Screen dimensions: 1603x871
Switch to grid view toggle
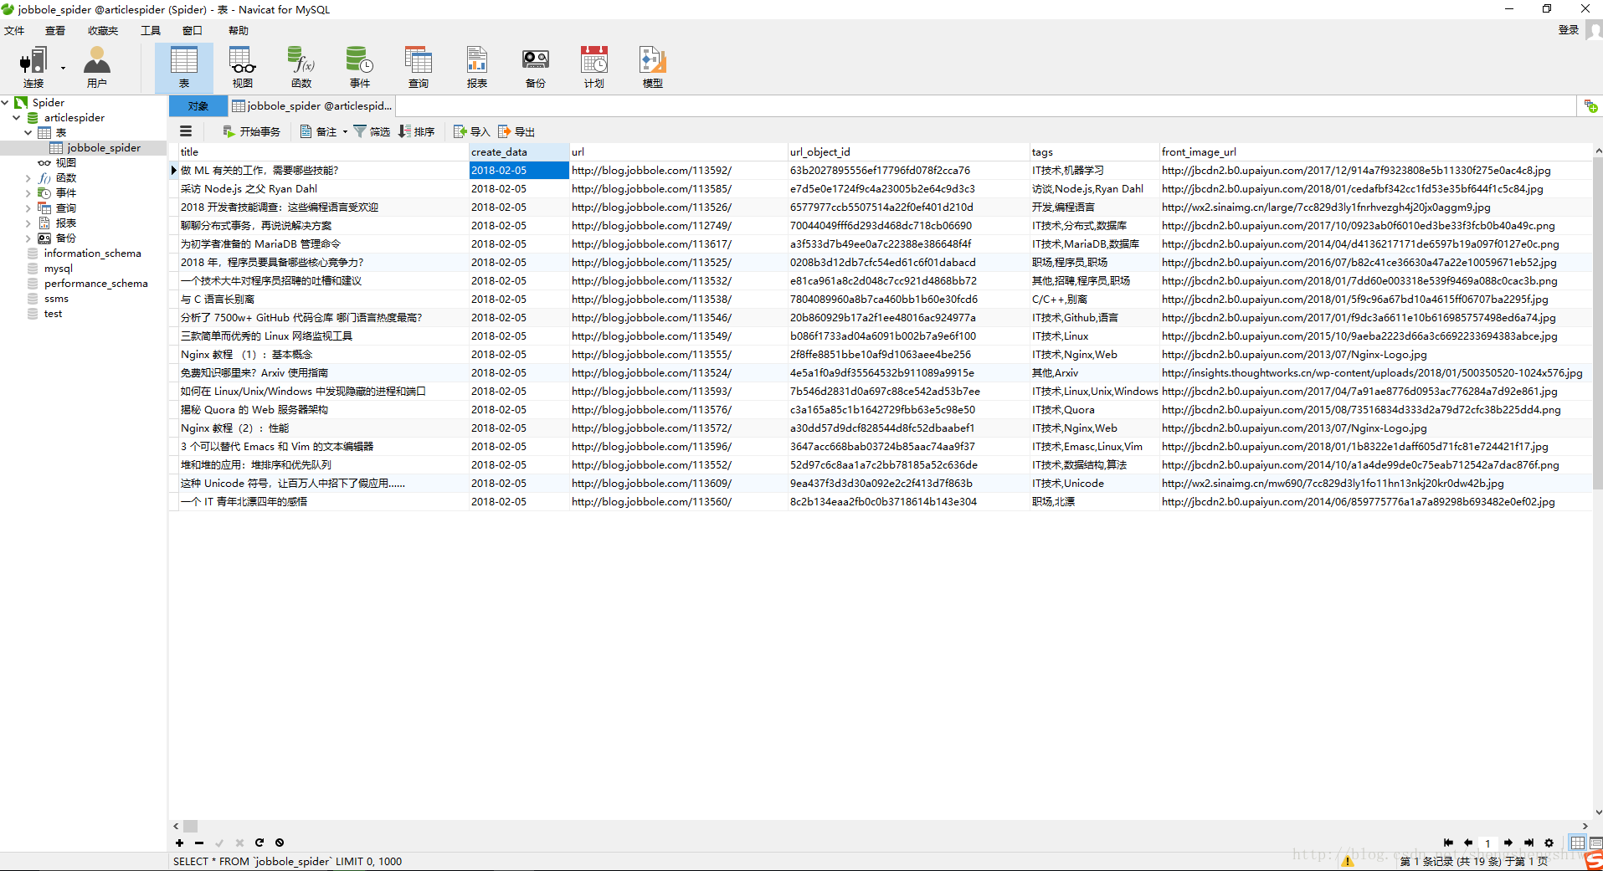(1578, 843)
